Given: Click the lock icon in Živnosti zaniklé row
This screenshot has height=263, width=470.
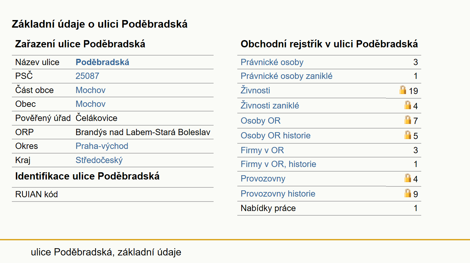Looking at the screenshot, I should coord(408,105).
